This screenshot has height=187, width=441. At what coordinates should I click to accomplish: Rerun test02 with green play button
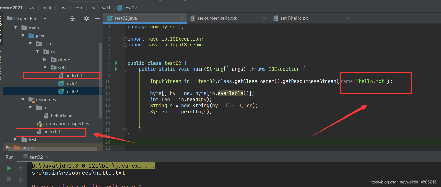point(9,168)
